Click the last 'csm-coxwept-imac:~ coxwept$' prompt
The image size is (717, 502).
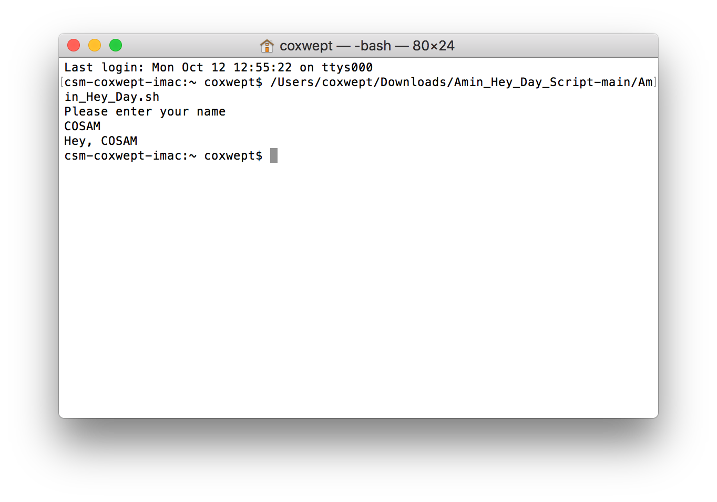coord(163,156)
